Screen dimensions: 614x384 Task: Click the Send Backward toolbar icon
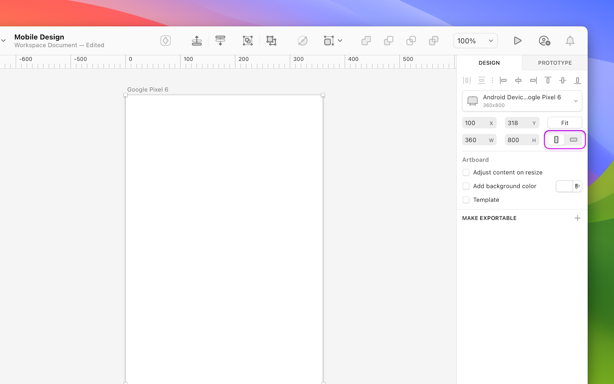click(x=220, y=41)
